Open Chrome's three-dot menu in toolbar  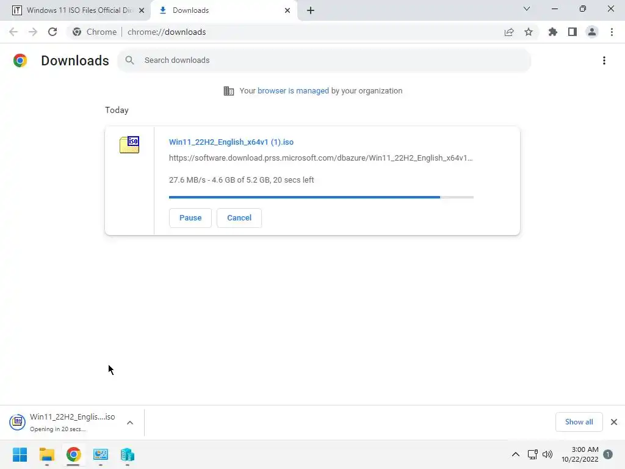coord(612,32)
